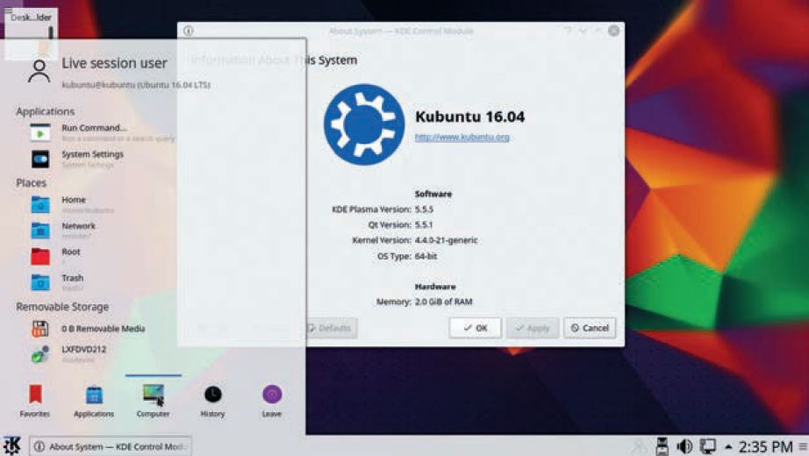Click the memory value 2.0 GiB of RAM

coord(444,302)
